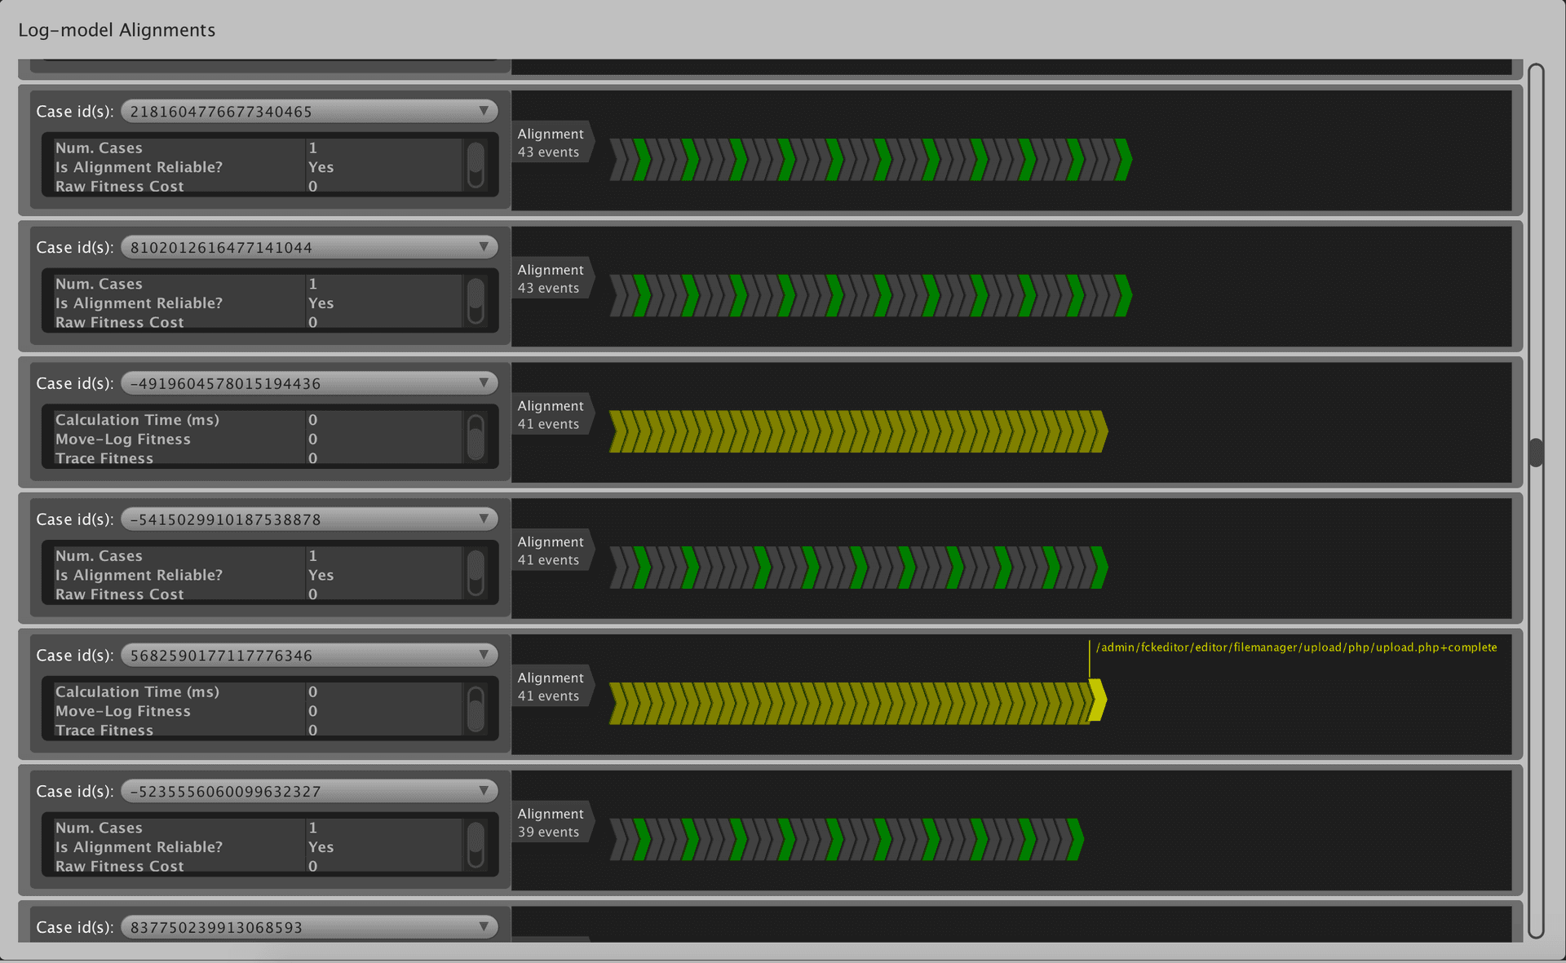Select the 'Log-model Alignments' header tab
The image size is (1566, 963).
(x=117, y=29)
